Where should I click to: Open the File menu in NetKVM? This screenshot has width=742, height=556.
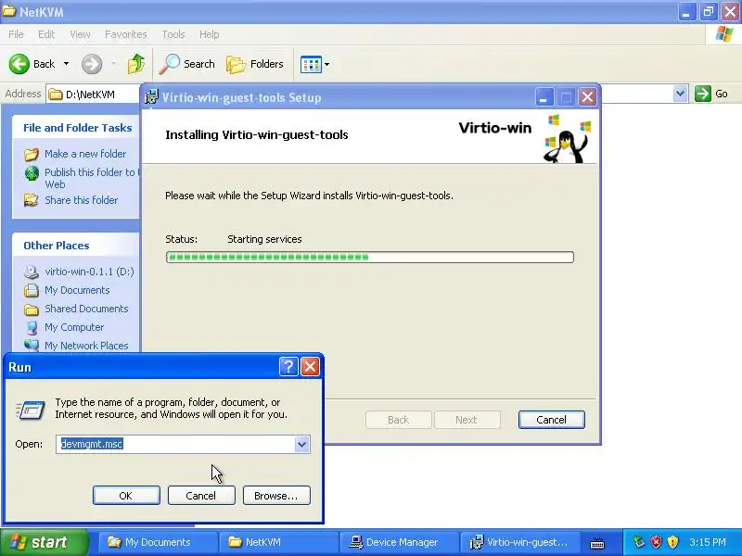pyautogui.click(x=16, y=34)
